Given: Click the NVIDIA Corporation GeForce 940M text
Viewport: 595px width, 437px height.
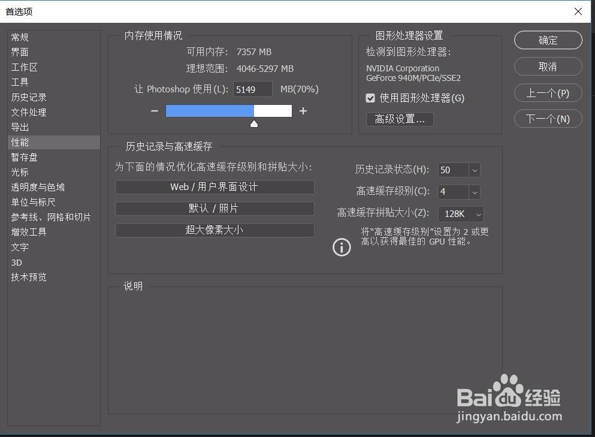Looking at the screenshot, I should [x=413, y=73].
